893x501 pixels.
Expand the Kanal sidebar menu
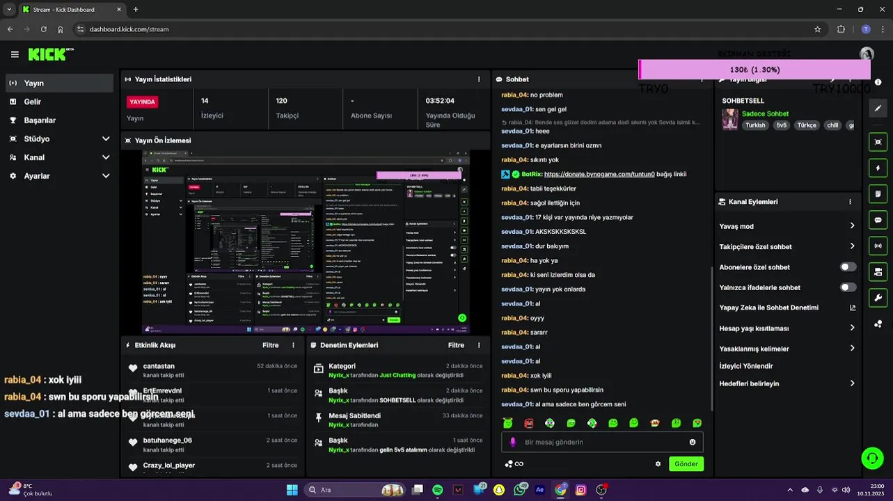tap(59, 157)
